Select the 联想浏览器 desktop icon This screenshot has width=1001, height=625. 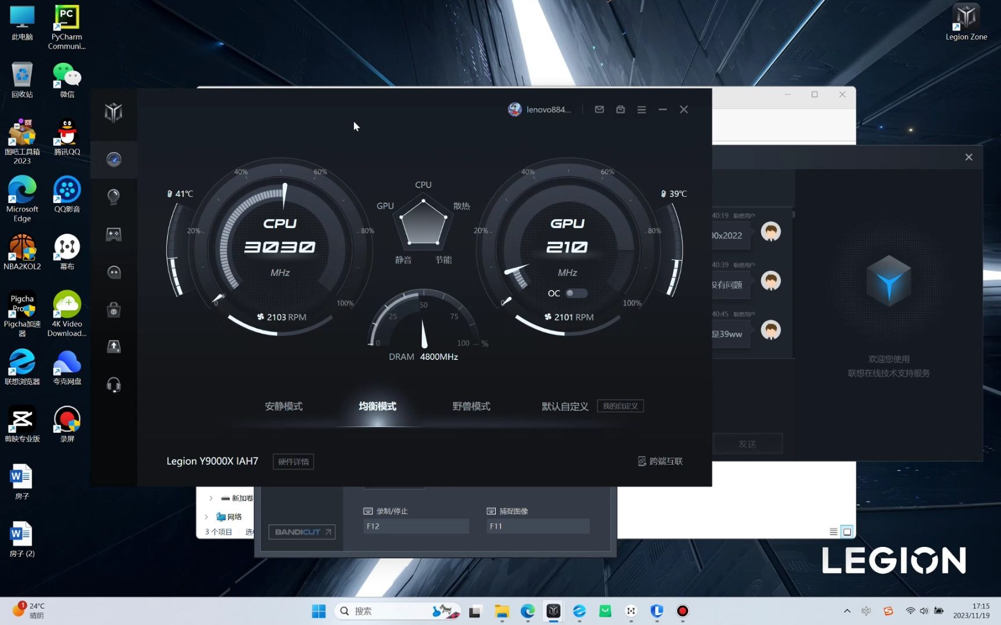click(x=22, y=367)
